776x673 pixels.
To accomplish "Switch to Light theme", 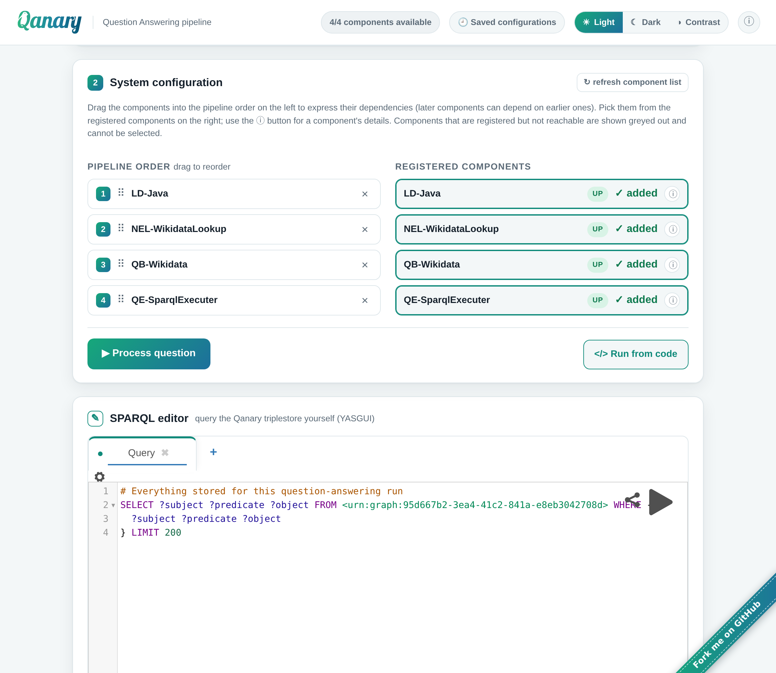I will pos(599,22).
